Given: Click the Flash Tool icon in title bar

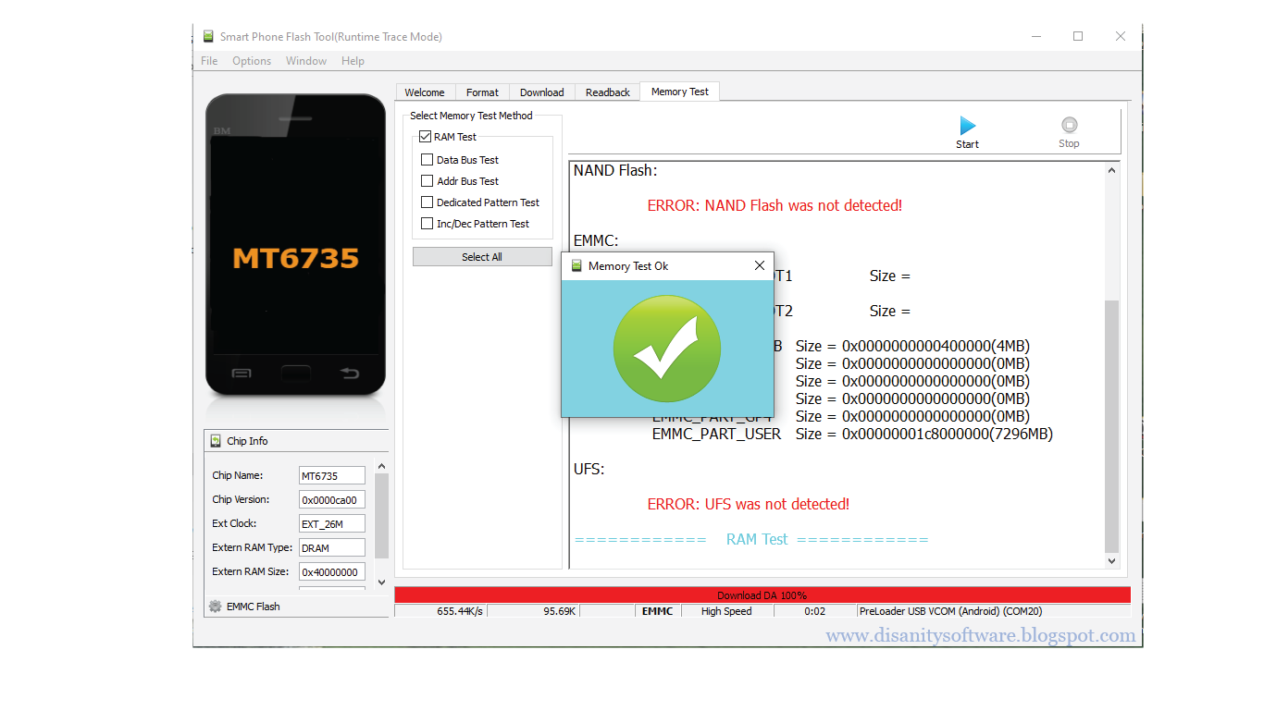Looking at the screenshot, I should (x=207, y=36).
